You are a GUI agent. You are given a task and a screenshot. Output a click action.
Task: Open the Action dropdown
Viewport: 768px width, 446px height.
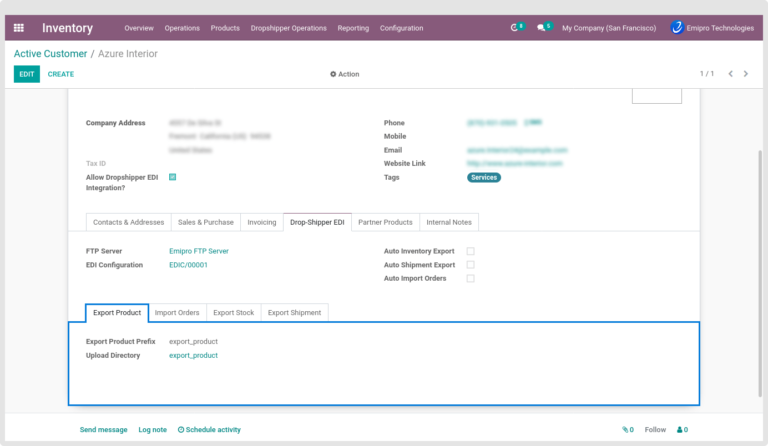(345, 74)
